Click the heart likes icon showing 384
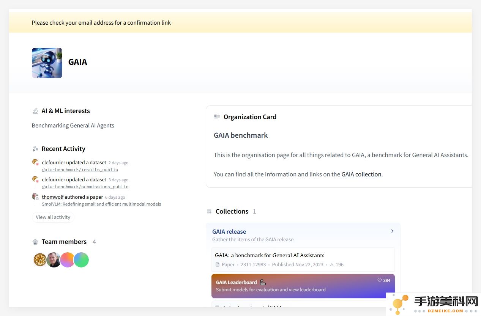The height and width of the screenshot is (316, 481). 380,280
